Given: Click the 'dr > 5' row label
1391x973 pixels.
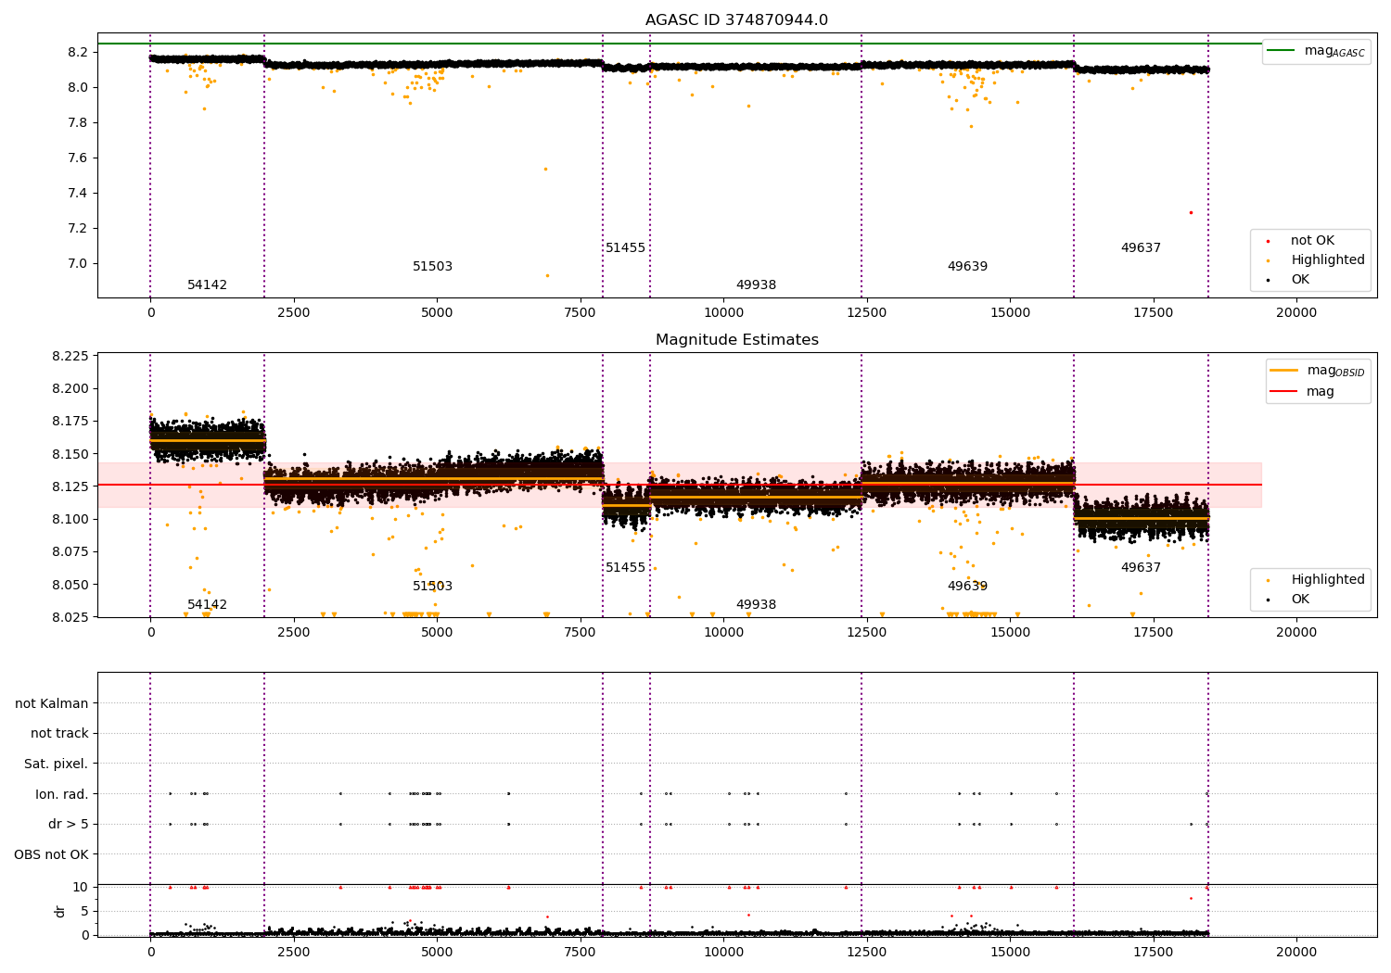Looking at the screenshot, I should click(69, 825).
